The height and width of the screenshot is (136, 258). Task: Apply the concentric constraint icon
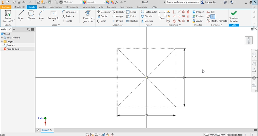[x=184, y=12]
